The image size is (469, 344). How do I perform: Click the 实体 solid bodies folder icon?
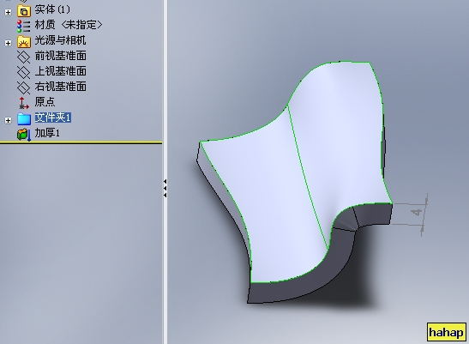click(x=24, y=11)
